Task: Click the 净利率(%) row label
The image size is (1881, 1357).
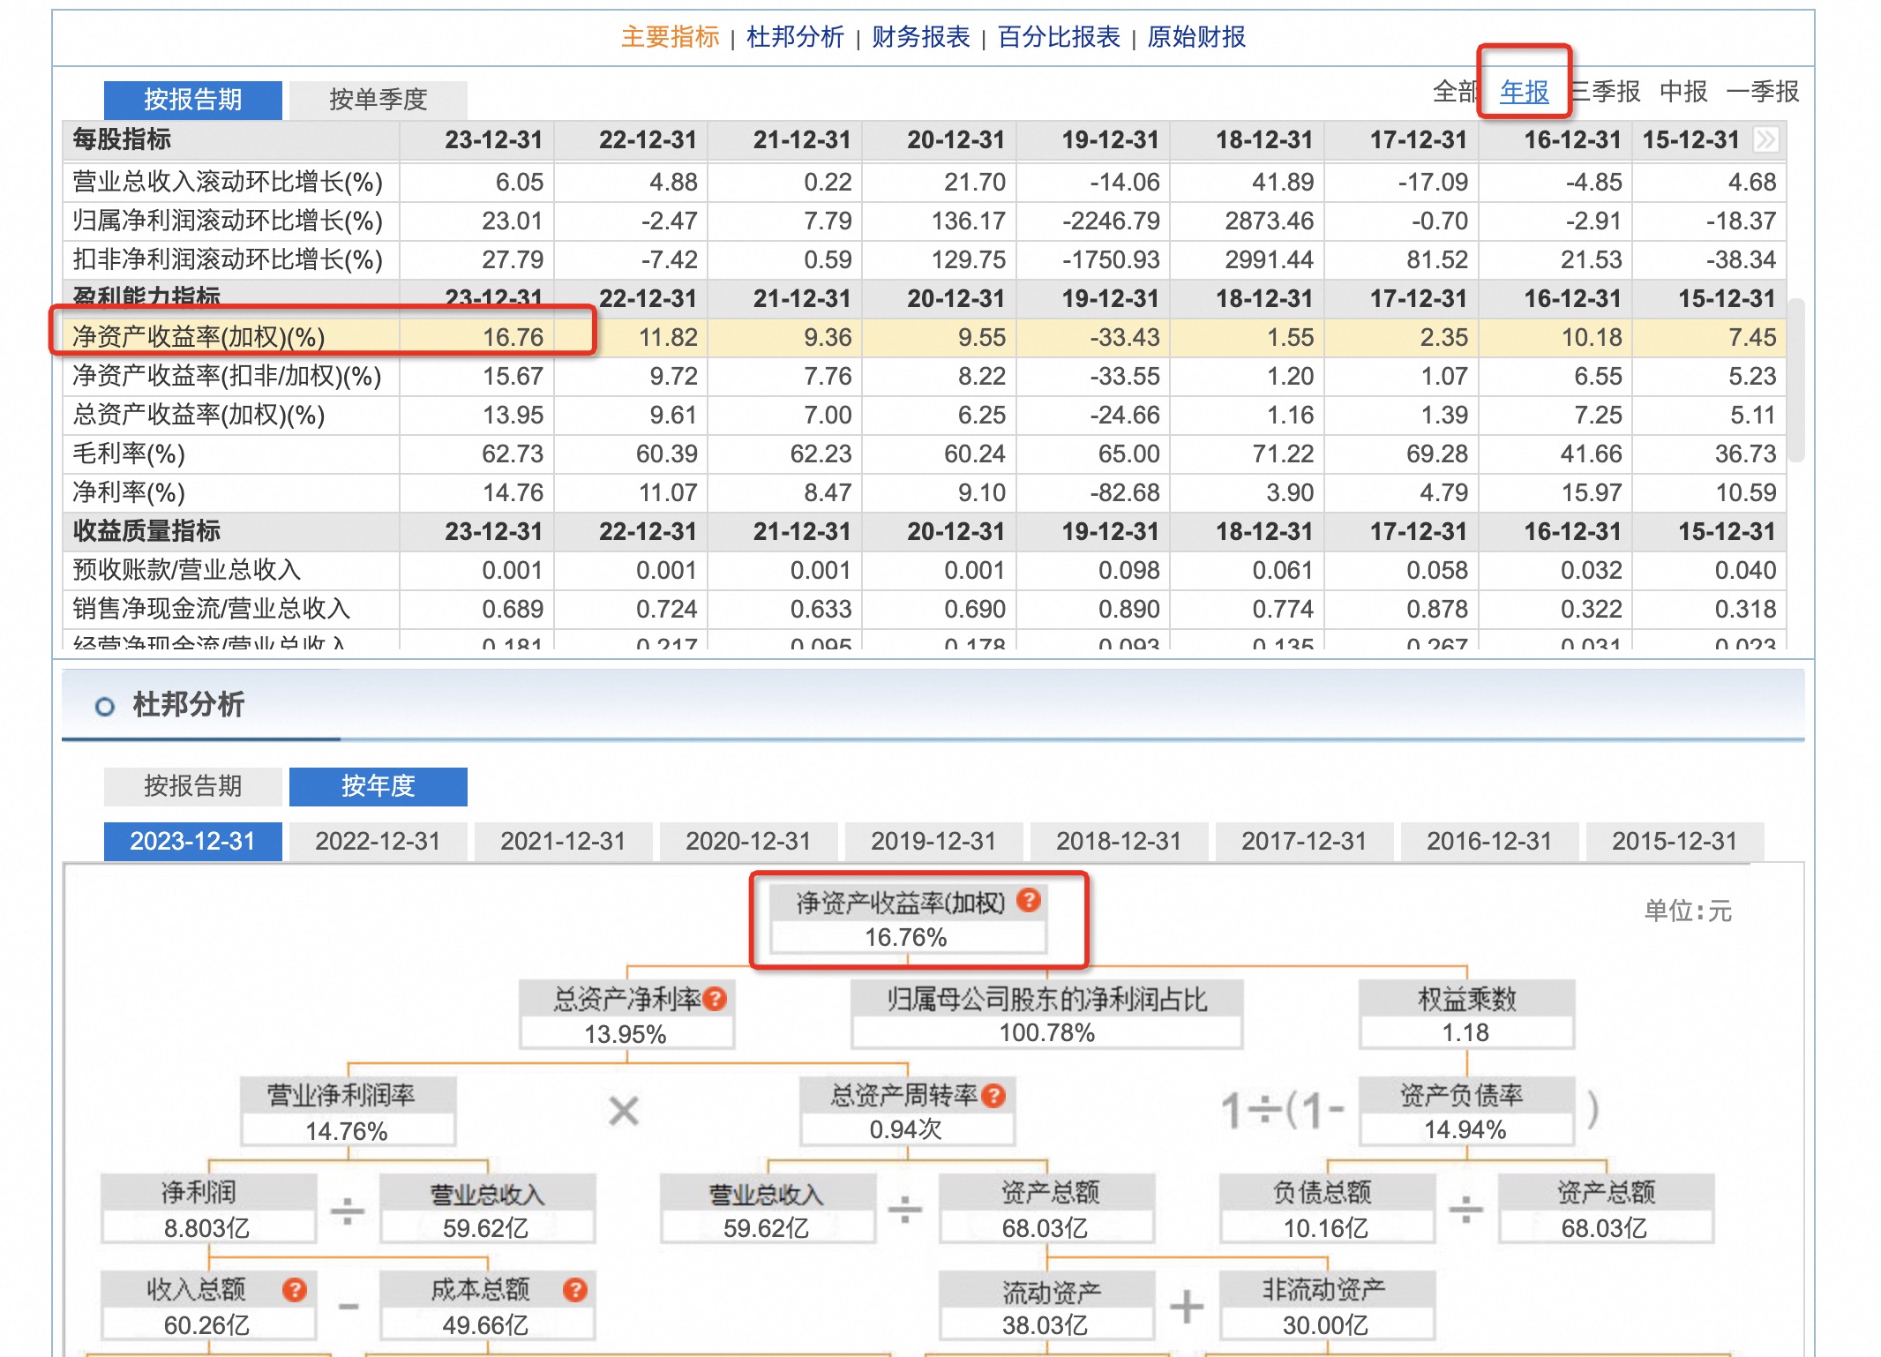Action: point(129,492)
